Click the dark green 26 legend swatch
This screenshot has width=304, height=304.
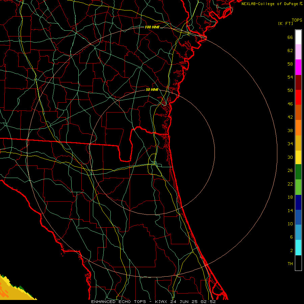click(298, 172)
